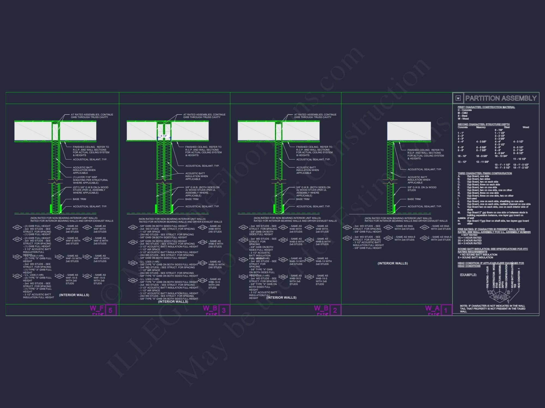Click the W13B tag beside 'SAME AS W9B-1X-S'
This screenshot has width=545, height=408.
202,281
